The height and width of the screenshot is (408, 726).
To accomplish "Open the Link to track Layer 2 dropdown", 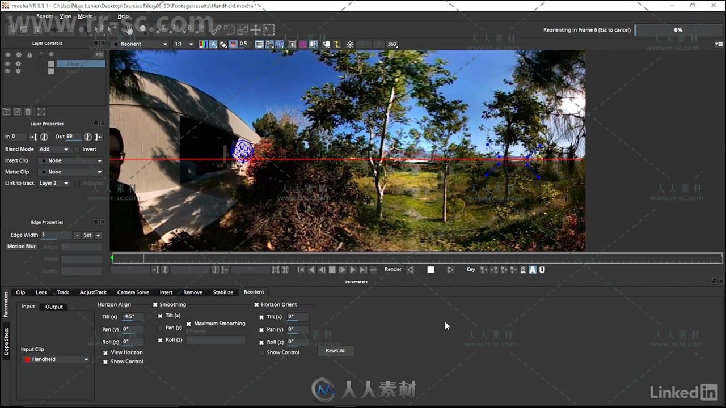I will (x=53, y=184).
